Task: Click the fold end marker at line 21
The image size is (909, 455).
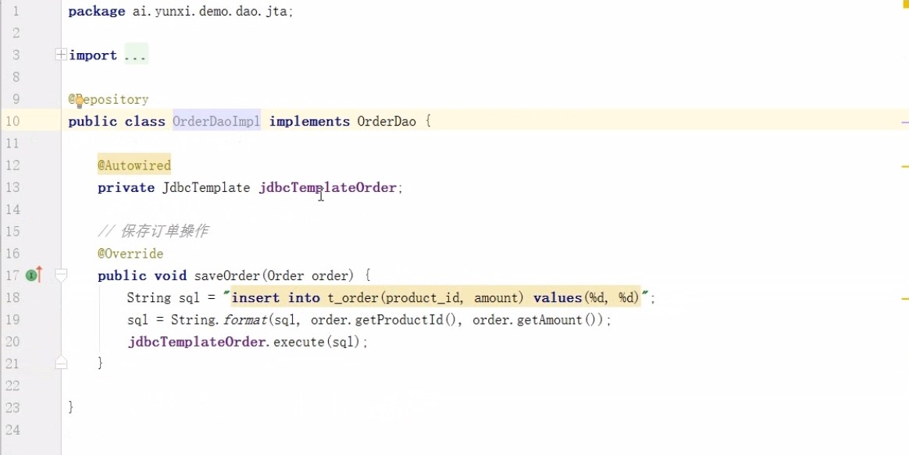Action: tap(61, 363)
